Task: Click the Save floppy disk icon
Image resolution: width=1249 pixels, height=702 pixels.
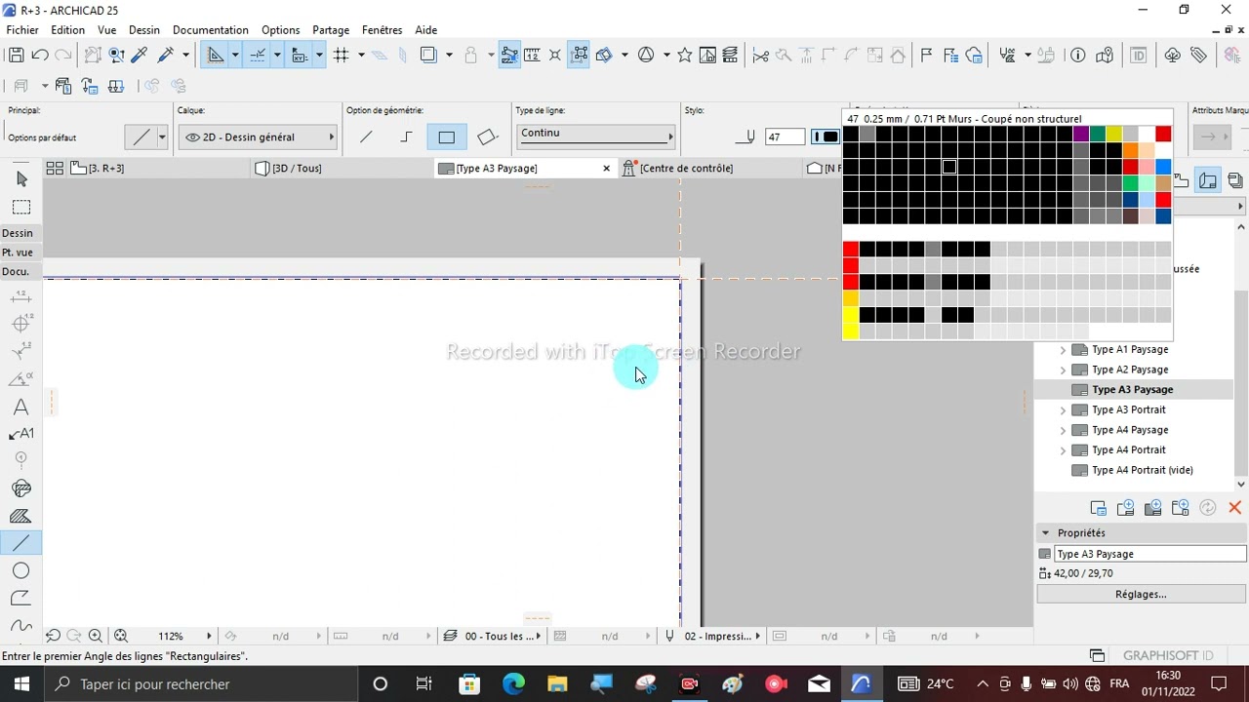Action: 16,56
